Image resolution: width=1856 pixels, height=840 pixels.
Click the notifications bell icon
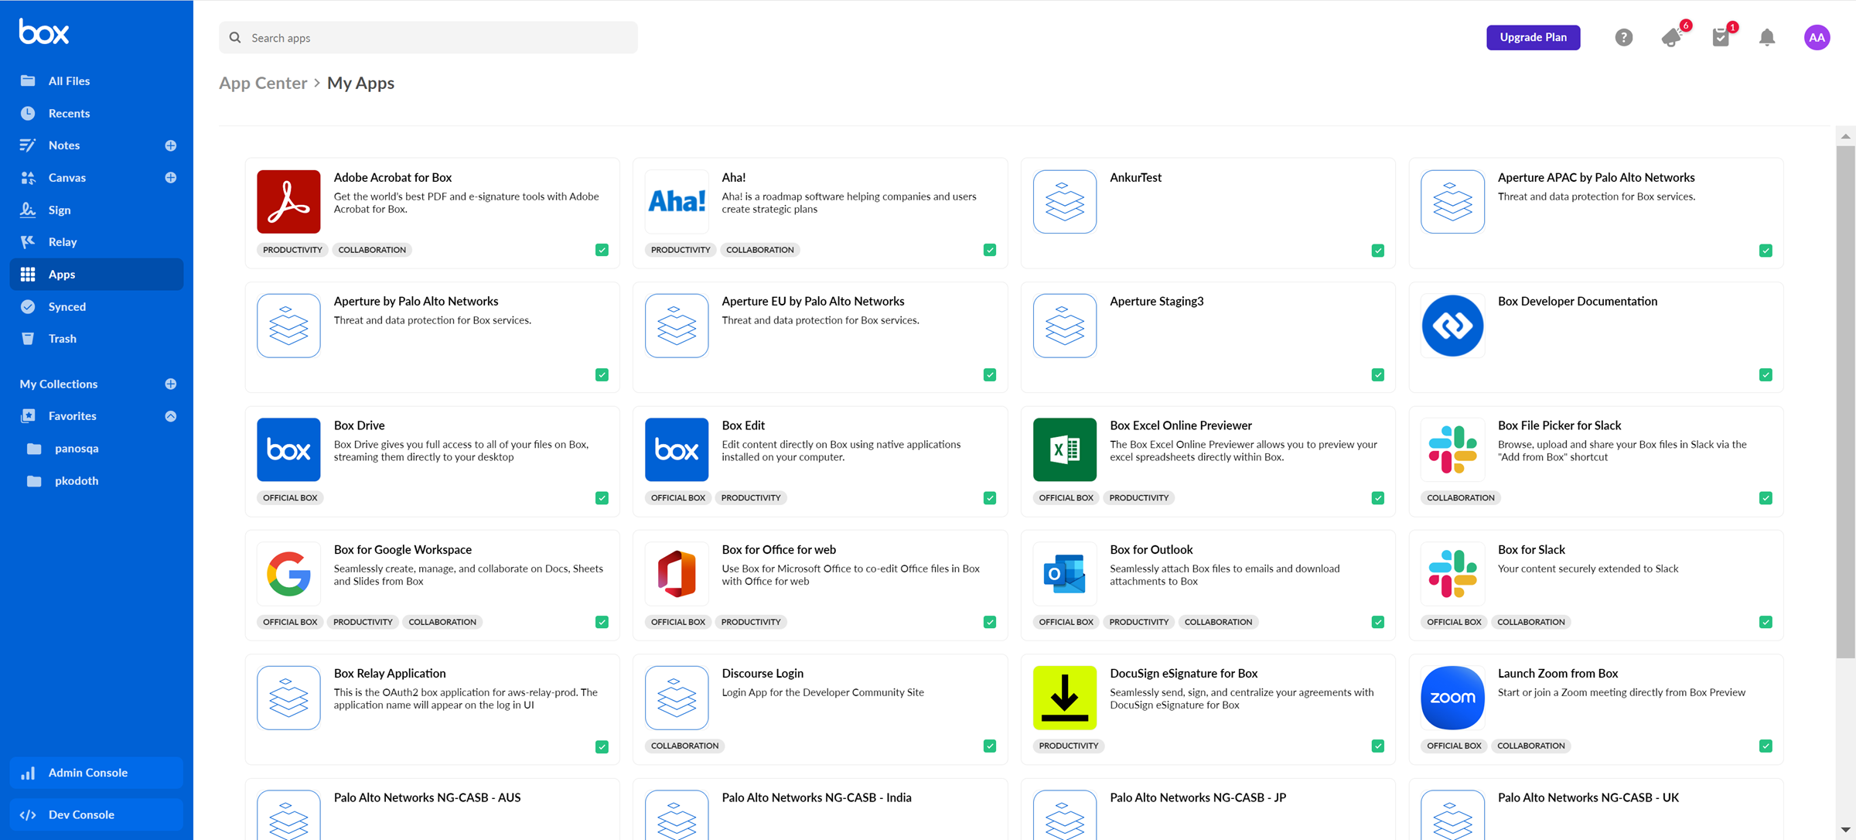pos(1767,37)
